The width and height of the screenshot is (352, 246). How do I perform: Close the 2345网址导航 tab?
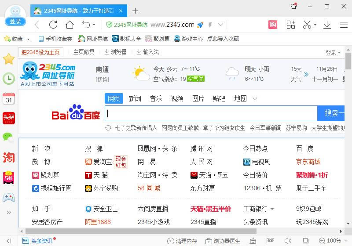point(121,11)
